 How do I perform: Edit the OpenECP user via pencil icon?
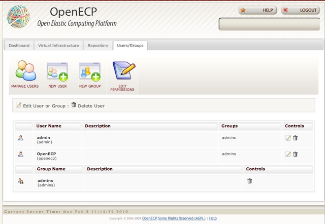[288, 154]
